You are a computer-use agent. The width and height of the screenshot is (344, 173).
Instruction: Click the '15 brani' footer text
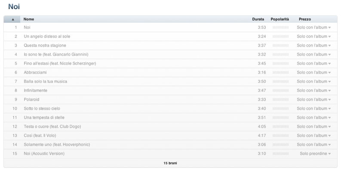tap(170, 163)
